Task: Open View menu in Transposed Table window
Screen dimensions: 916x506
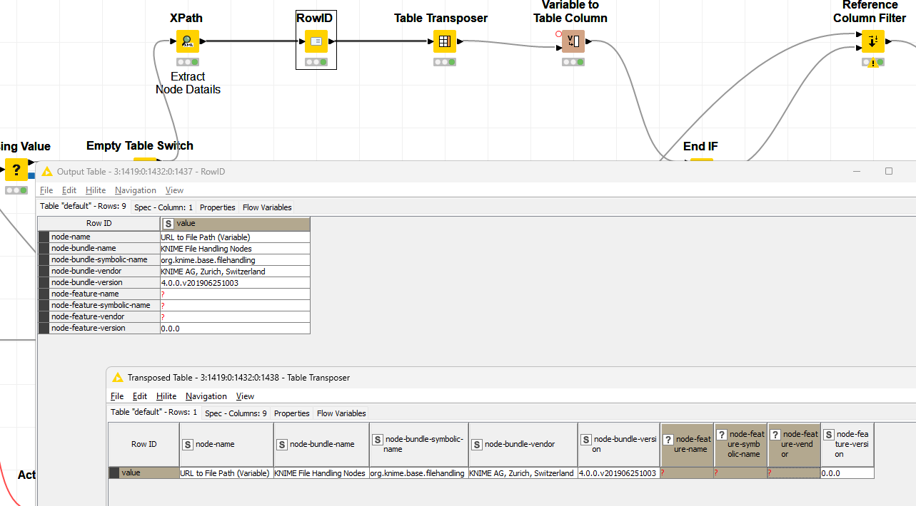Action: pos(245,396)
